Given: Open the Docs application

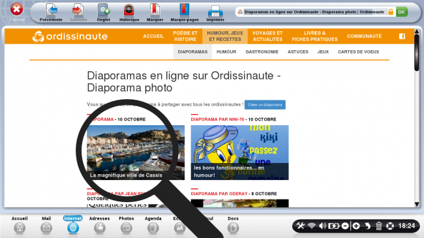Looking at the screenshot, I should 233,225.
